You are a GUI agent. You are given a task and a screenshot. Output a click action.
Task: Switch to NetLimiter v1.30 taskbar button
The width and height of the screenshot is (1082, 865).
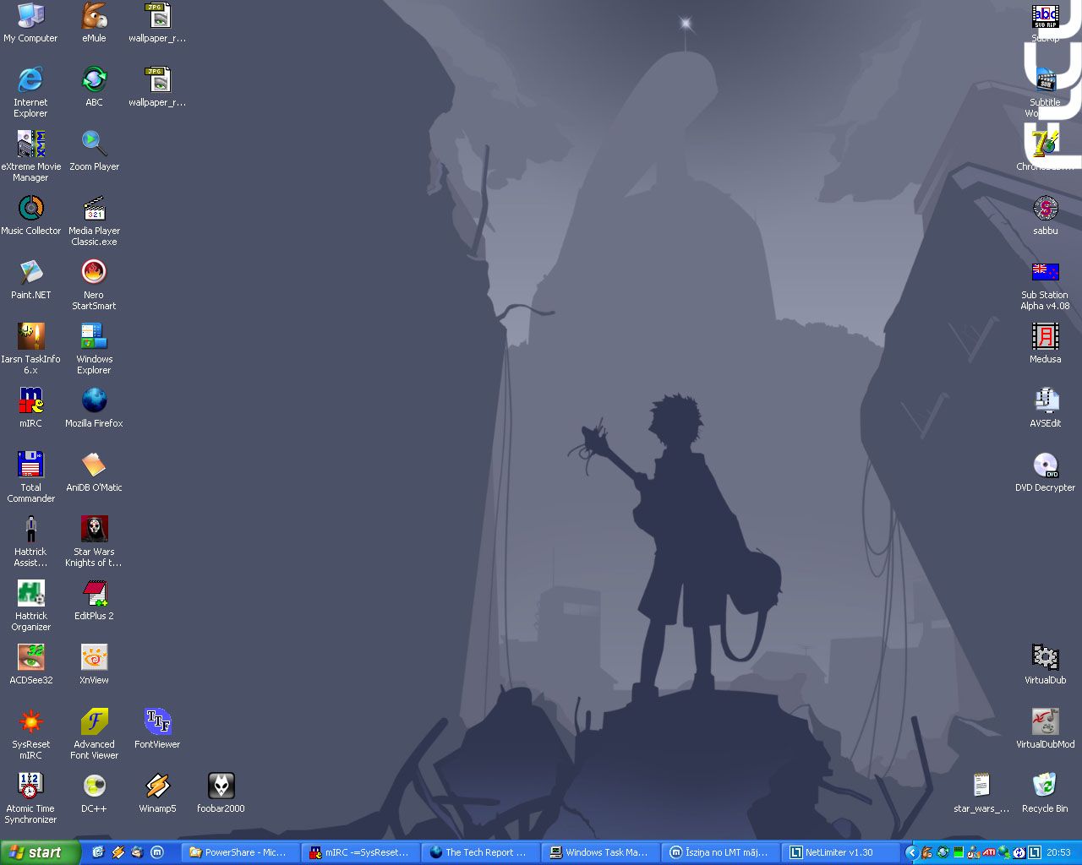tap(841, 852)
